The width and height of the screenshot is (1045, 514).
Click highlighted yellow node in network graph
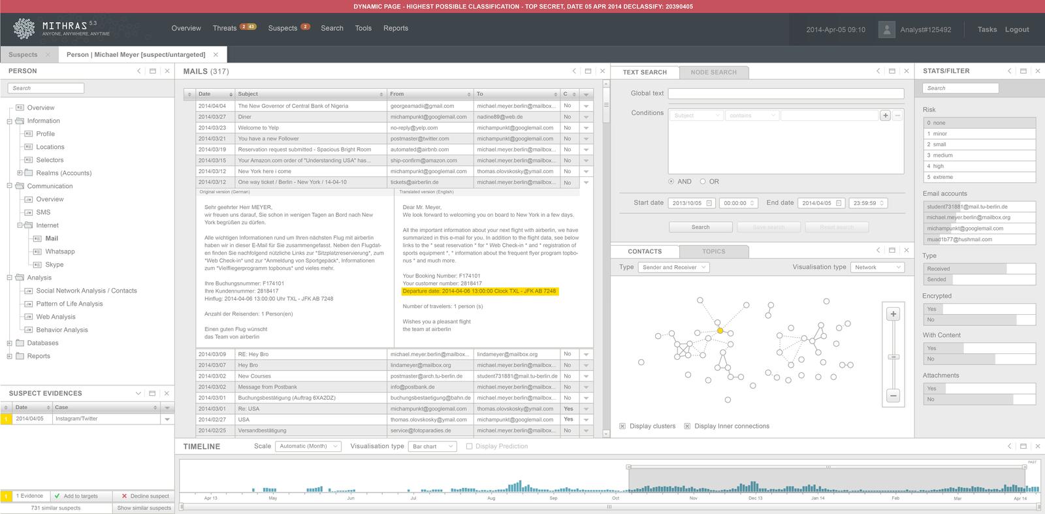720,331
